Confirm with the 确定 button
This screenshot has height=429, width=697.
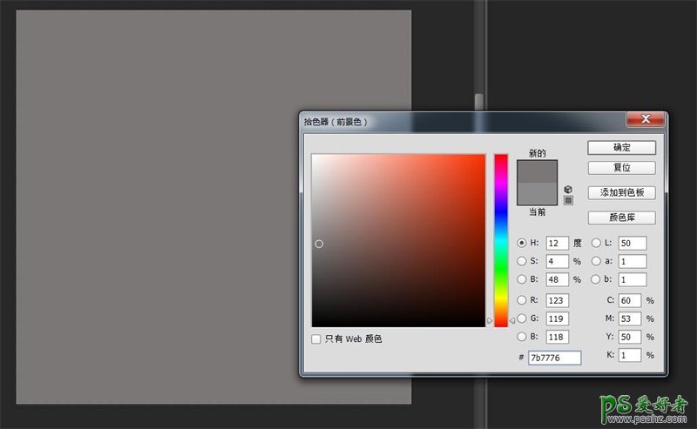coord(621,147)
